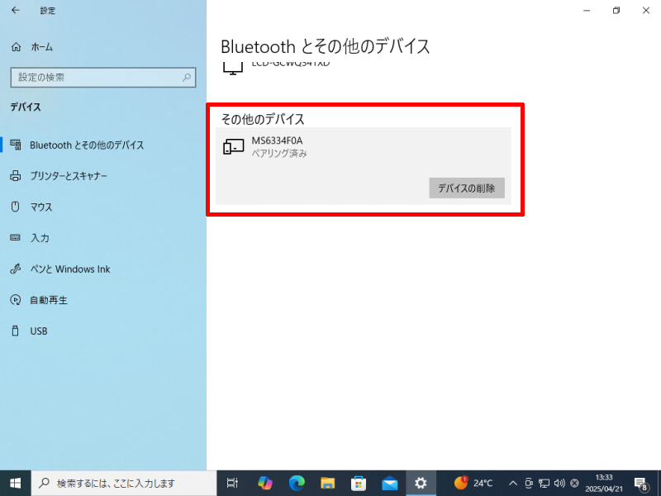Open the Mail app from taskbar
This screenshot has height=496, width=661.
pos(390,483)
